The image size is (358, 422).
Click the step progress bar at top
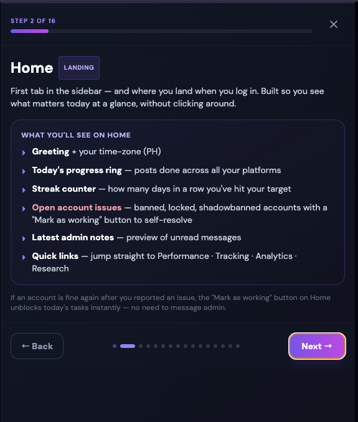[x=161, y=31]
